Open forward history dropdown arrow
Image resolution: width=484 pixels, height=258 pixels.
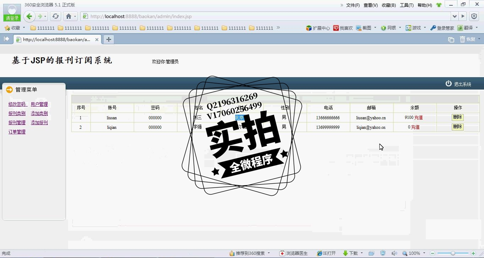point(45,17)
